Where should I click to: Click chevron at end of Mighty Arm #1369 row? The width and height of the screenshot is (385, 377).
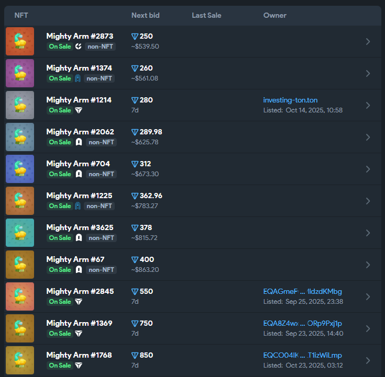coord(368,328)
